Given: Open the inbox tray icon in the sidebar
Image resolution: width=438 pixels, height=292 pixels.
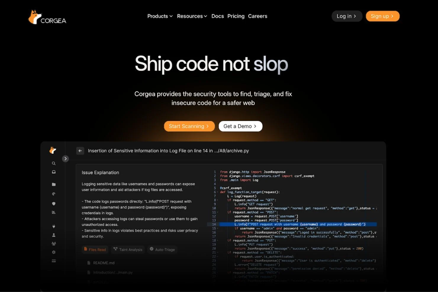Looking at the screenshot, I should pos(54,172).
